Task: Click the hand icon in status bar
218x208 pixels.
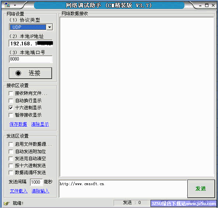Action: point(7,204)
